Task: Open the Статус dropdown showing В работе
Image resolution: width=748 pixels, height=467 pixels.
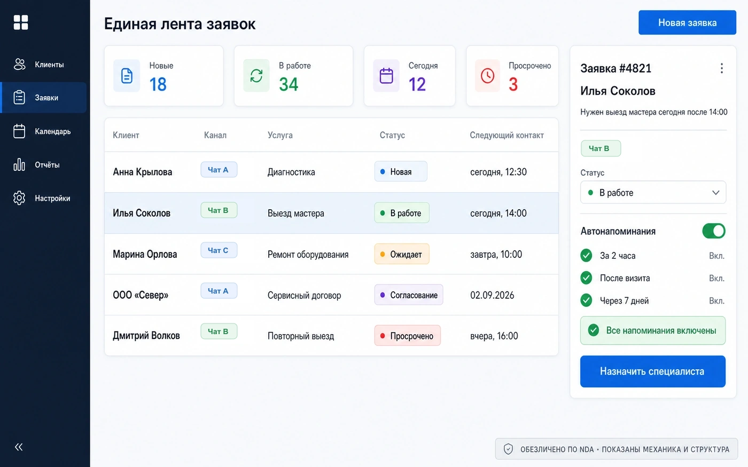Action: point(653,193)
